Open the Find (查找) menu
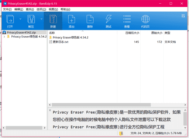189x138 pixels. [30, 10]
